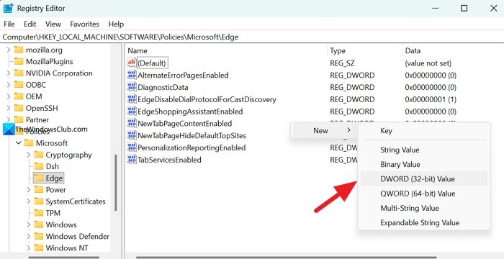Click the registry path address bar

pos(252,37)
